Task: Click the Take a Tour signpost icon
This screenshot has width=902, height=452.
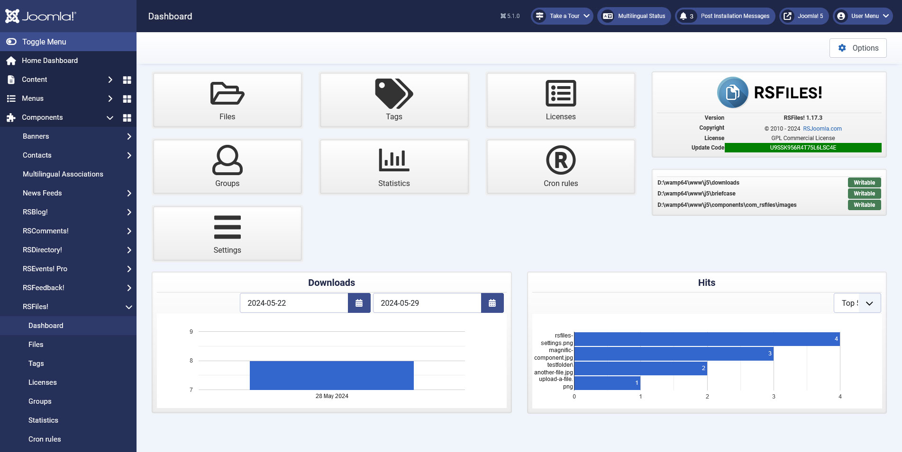Action: point(539,16)
